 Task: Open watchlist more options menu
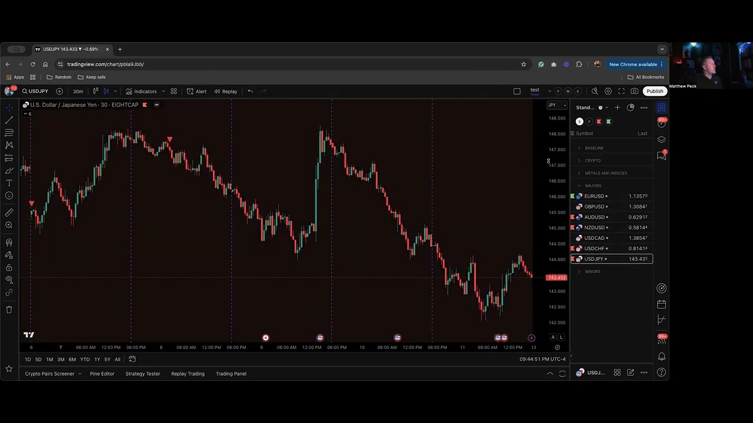644,108
